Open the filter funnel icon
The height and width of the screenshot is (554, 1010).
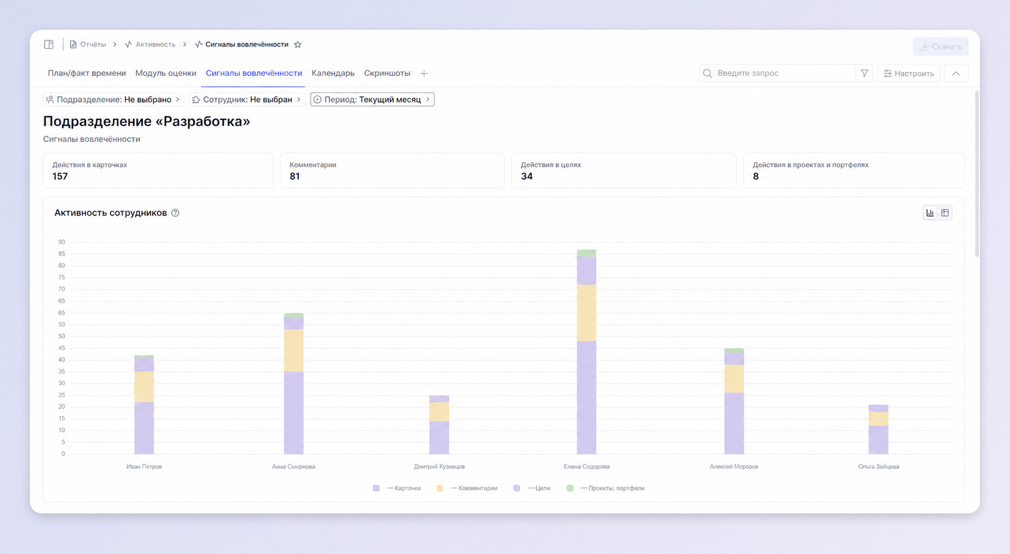point(864,73)
